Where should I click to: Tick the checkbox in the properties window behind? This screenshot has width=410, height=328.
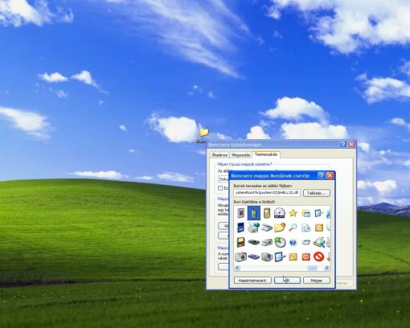coord(220,188)
